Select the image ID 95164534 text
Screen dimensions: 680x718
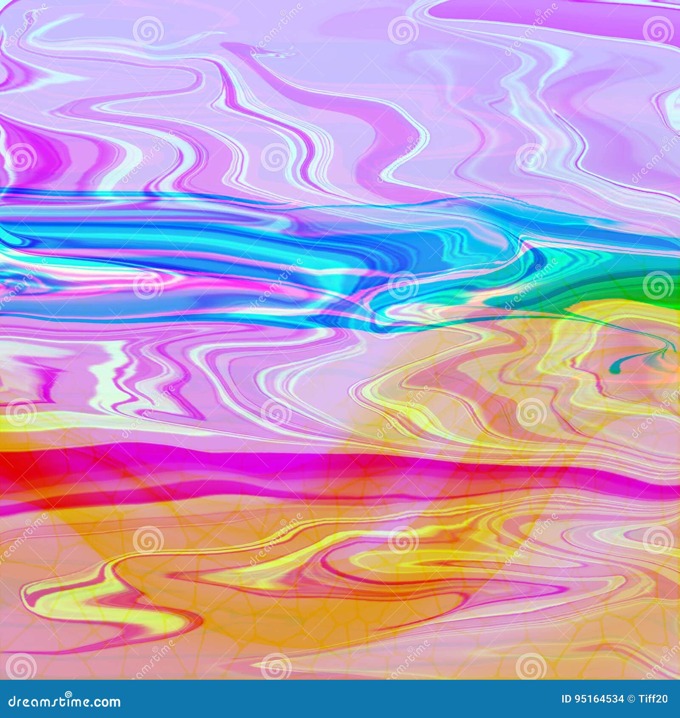pos(593,699)
